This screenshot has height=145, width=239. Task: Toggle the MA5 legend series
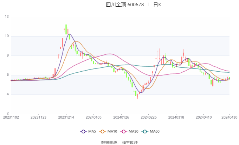(x=88, y=131)
